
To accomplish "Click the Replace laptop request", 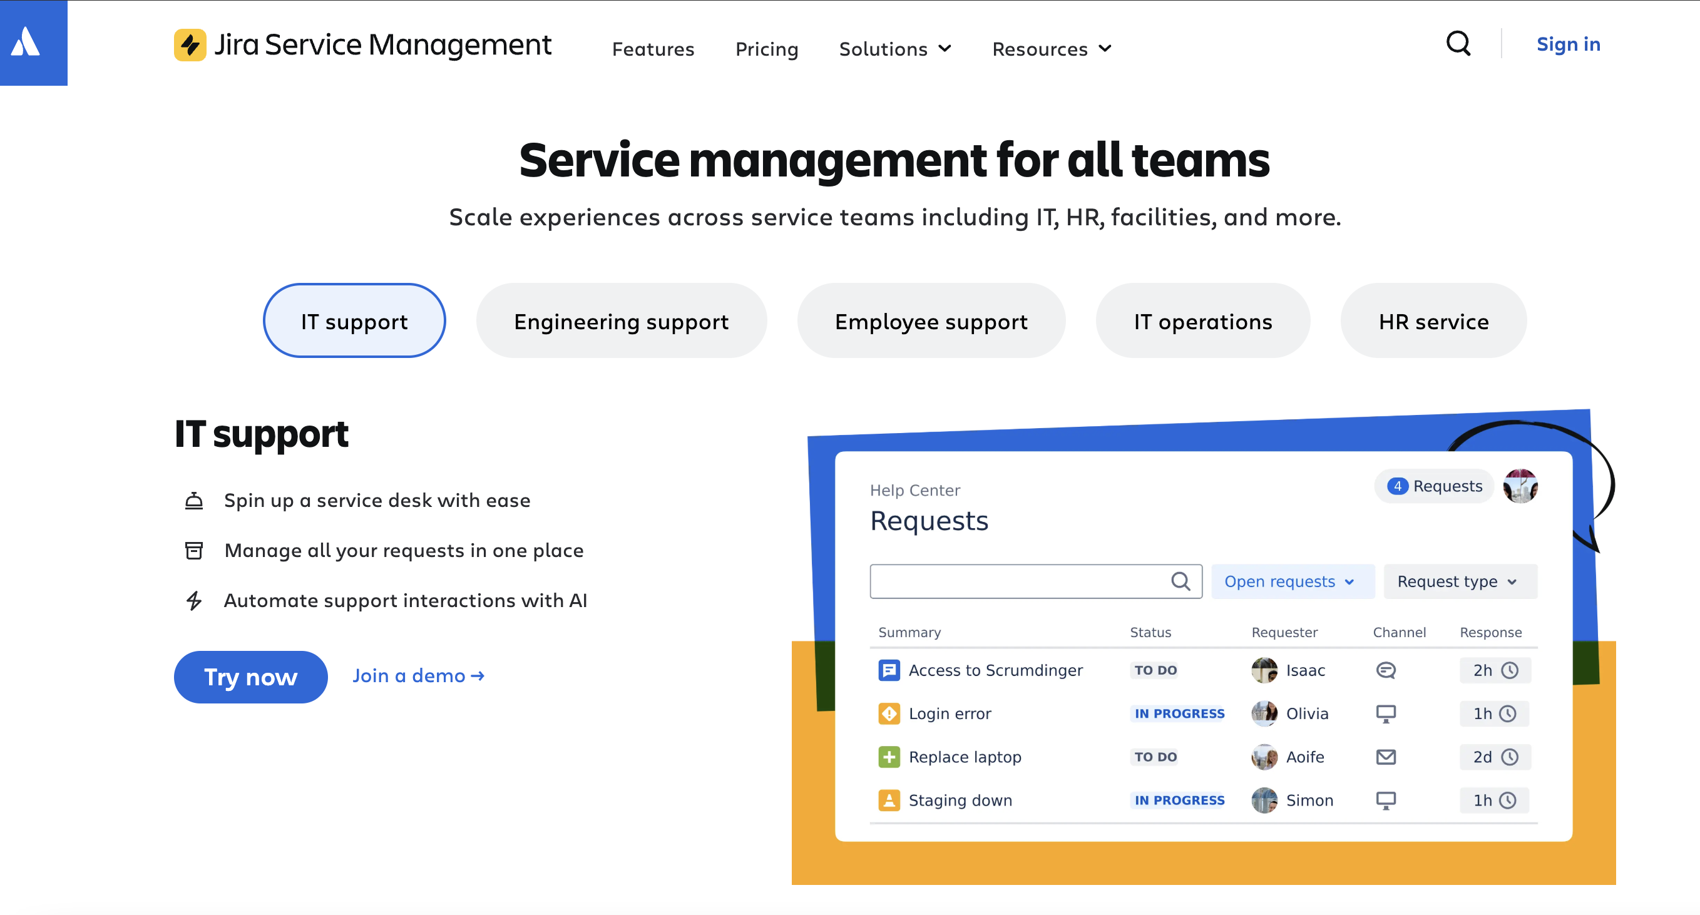I will pos(965,757).
